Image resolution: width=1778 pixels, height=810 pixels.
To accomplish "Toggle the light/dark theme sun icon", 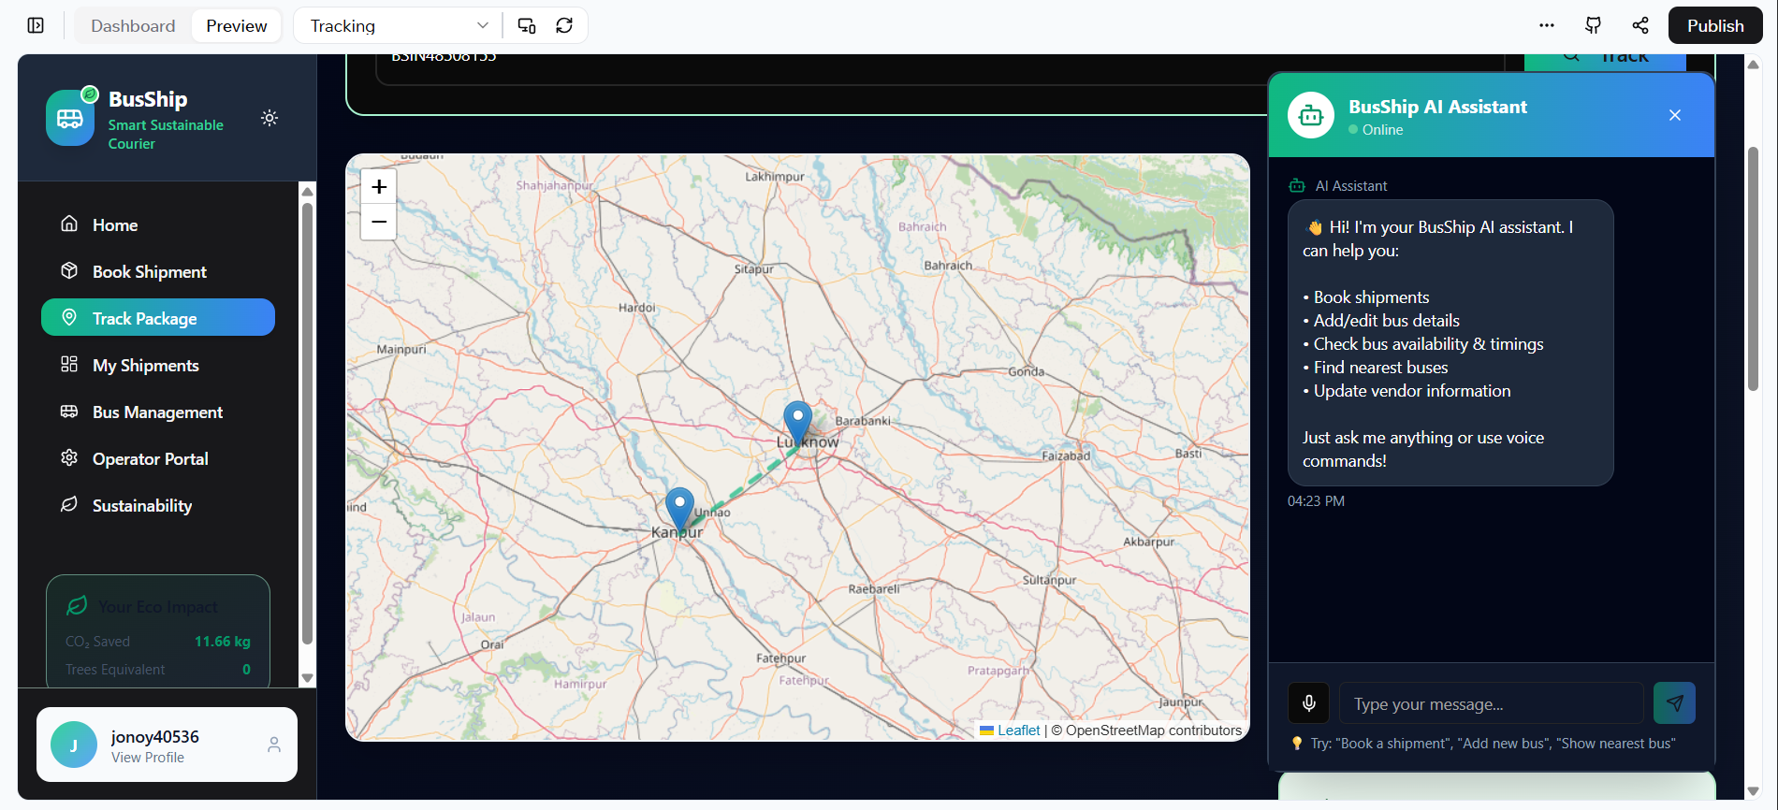I will coord(270,118).
